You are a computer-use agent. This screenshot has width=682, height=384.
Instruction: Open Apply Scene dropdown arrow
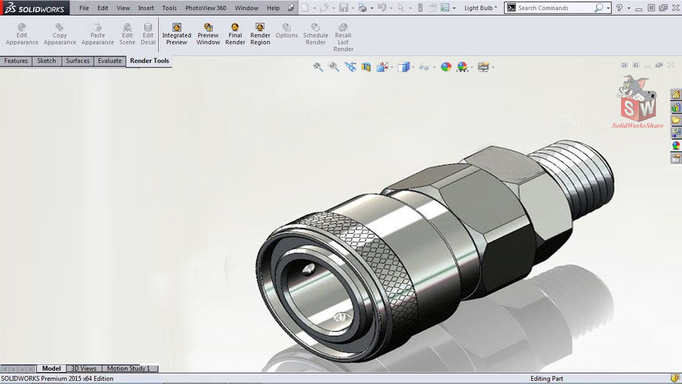pyautogui.click(x=472, y=67)
